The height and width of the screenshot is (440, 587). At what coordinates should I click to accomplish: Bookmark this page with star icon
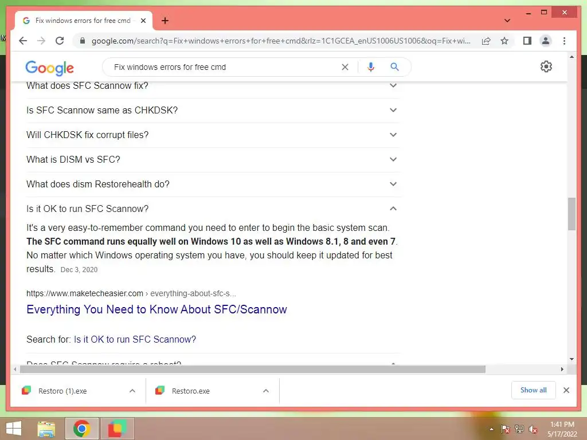tap(504, 41)
